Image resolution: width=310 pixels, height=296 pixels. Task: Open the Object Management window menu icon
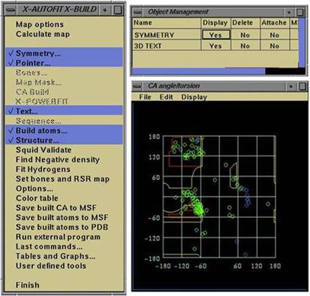tap(137, 12)
